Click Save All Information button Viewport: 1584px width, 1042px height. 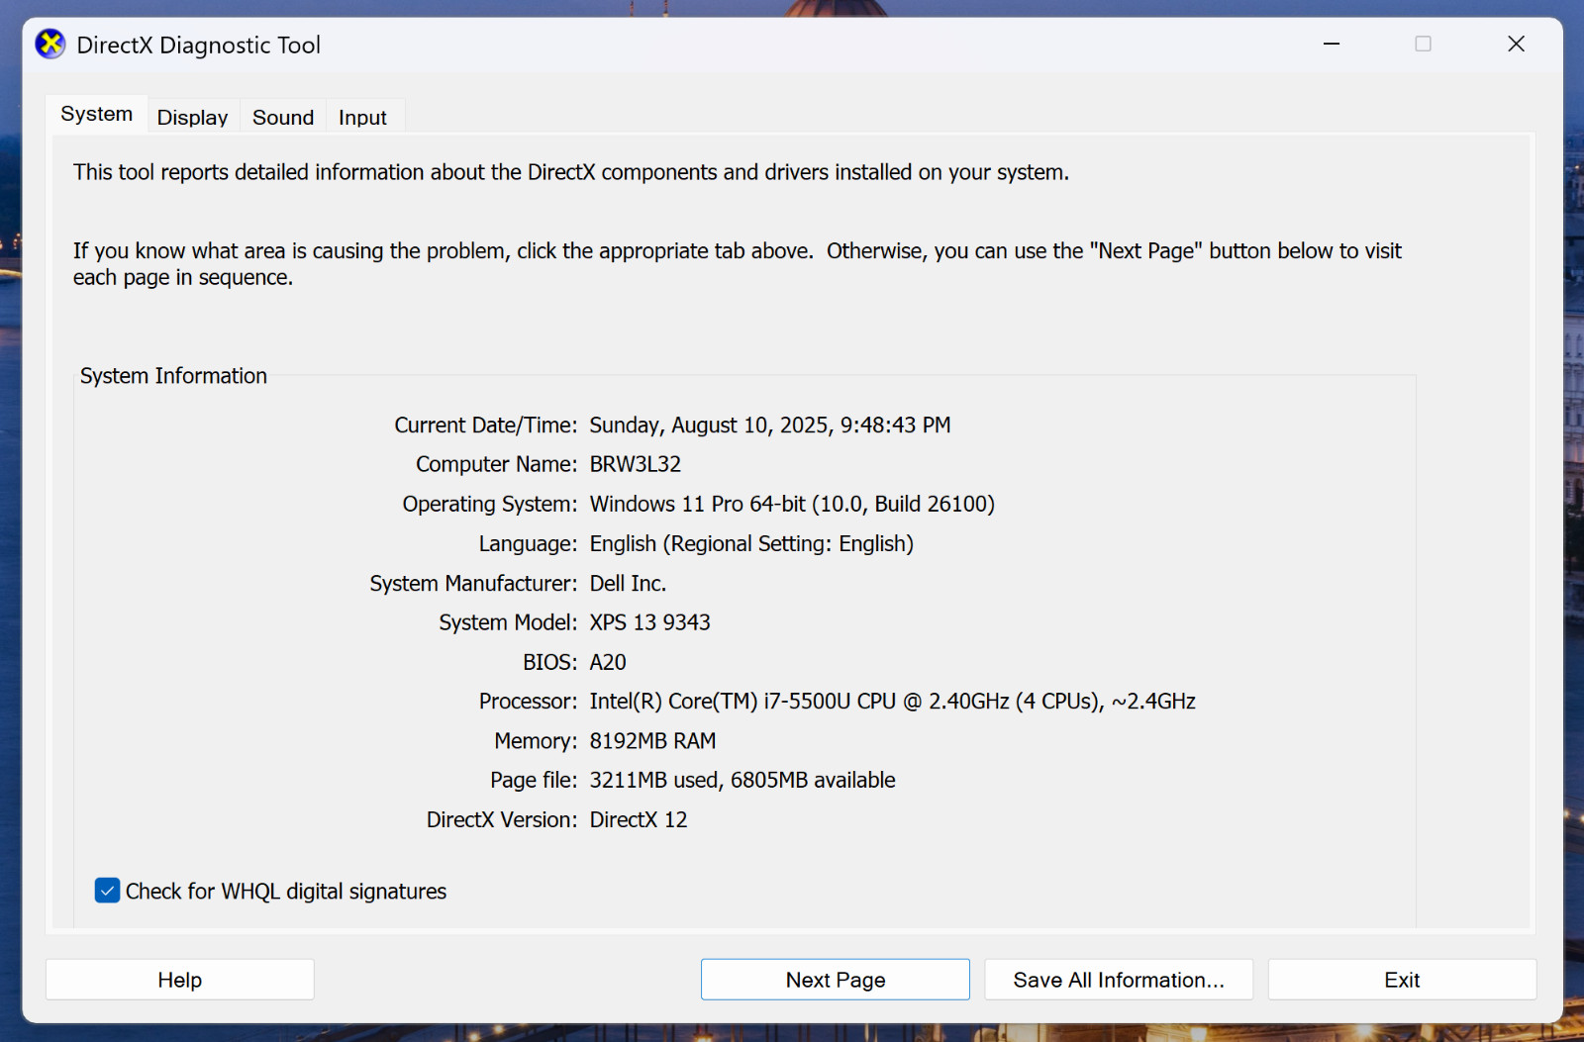(1119, 980)
